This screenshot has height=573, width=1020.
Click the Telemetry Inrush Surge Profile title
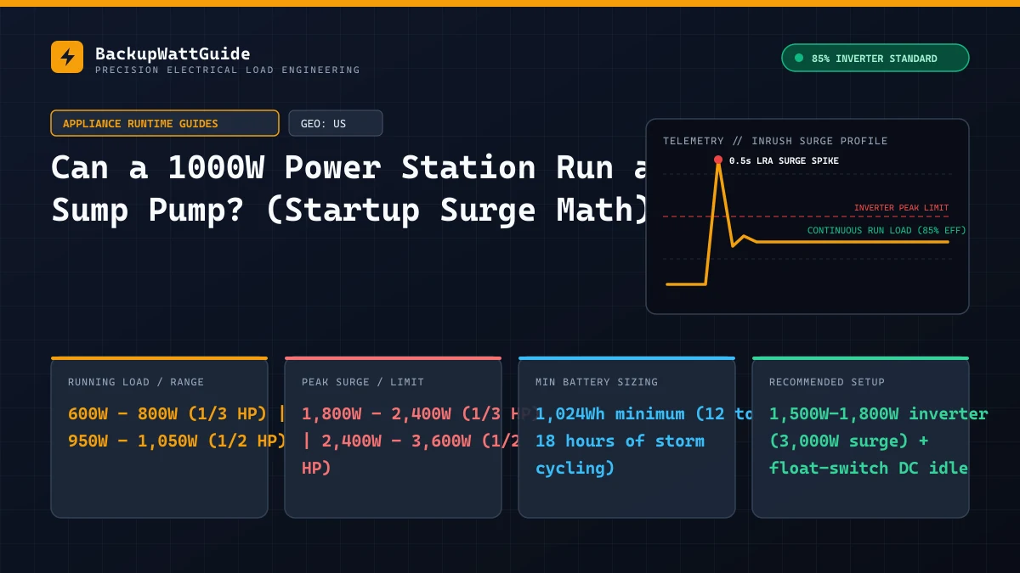tap(775, 141)
